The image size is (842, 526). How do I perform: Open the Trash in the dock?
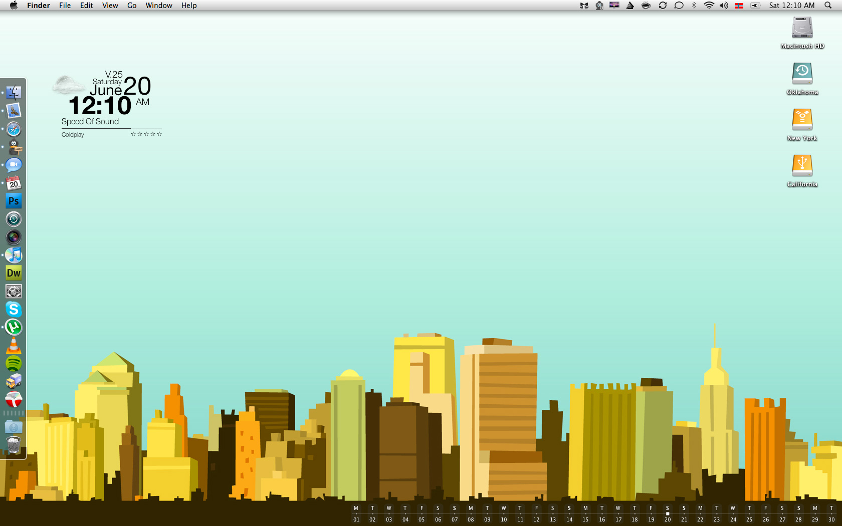click(x=14, y=445)
